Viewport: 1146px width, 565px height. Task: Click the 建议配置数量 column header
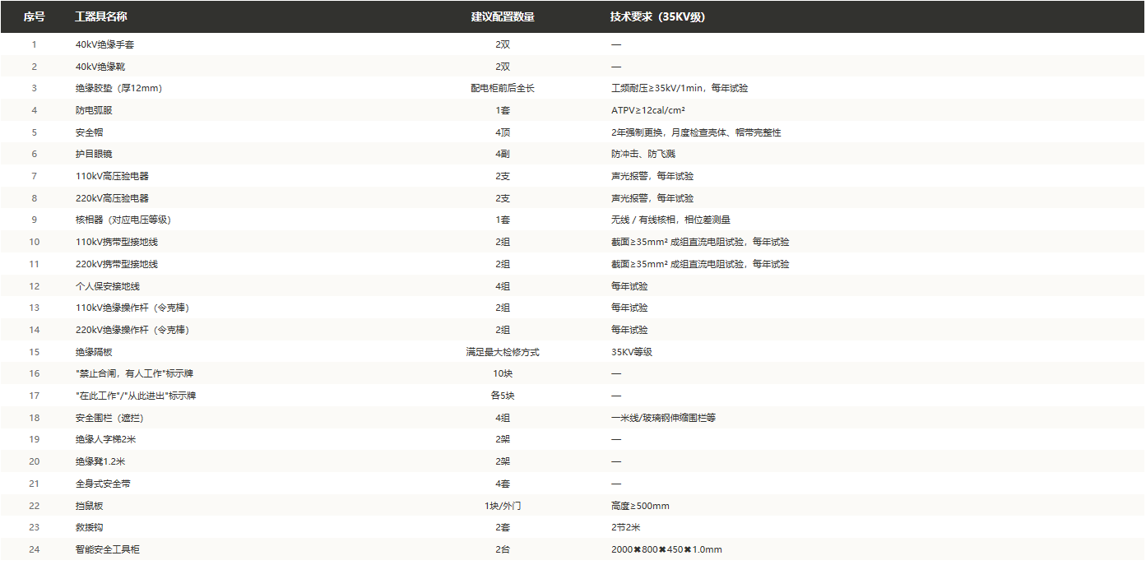(x=503, y=16)
